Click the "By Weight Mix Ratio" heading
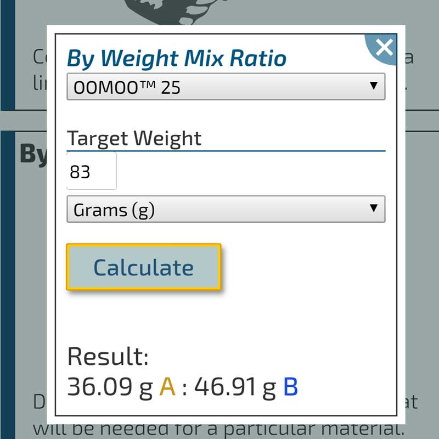 tap(176, 59)
